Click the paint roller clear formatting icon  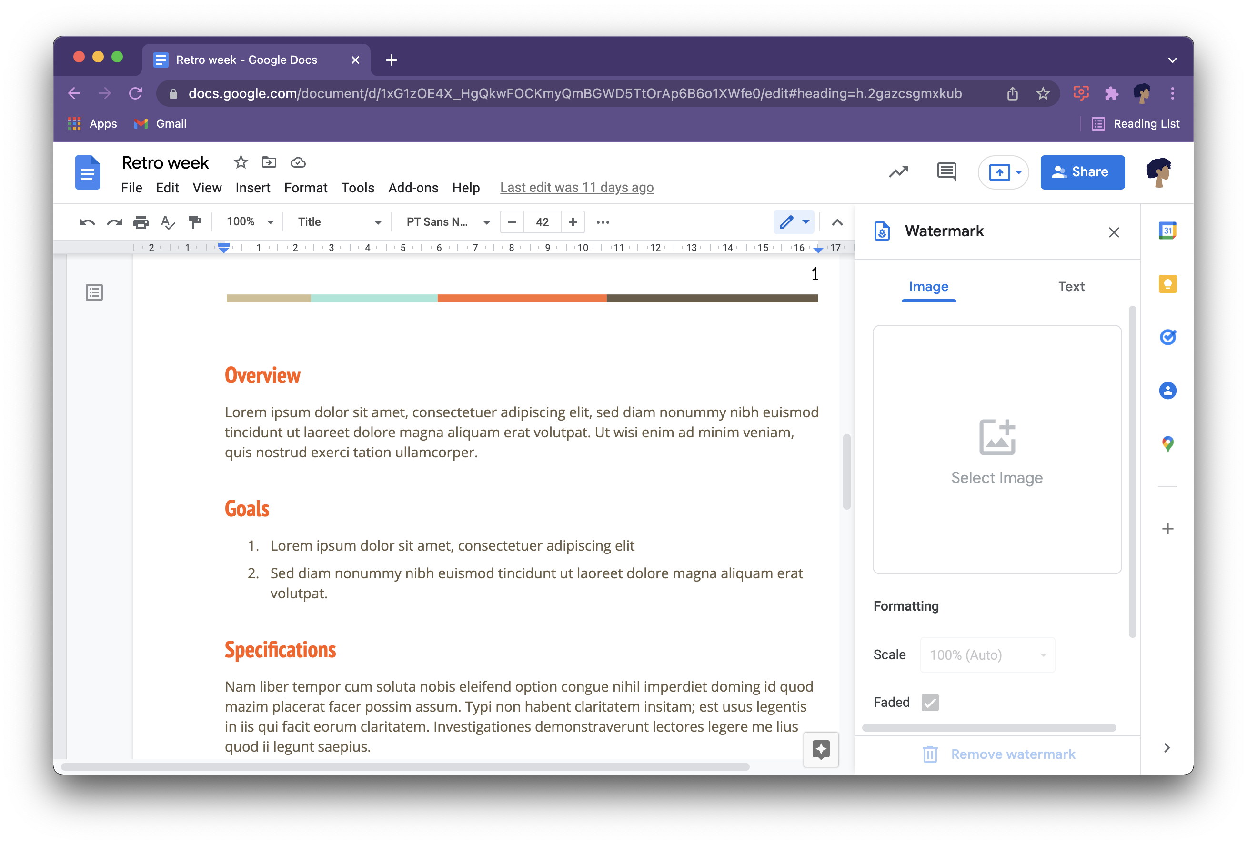click(194, 222)
